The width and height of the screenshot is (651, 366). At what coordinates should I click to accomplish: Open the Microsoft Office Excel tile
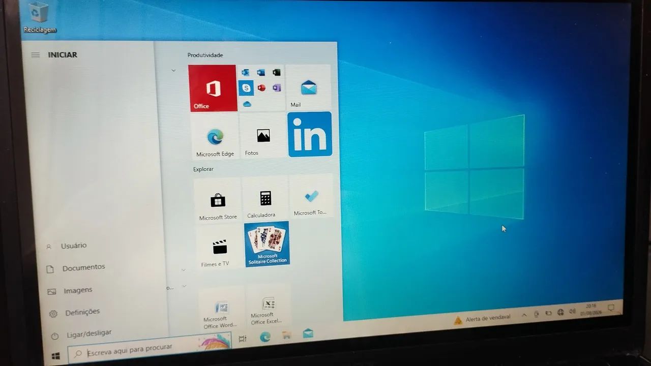pyautogui.click(x=268, y=305)
